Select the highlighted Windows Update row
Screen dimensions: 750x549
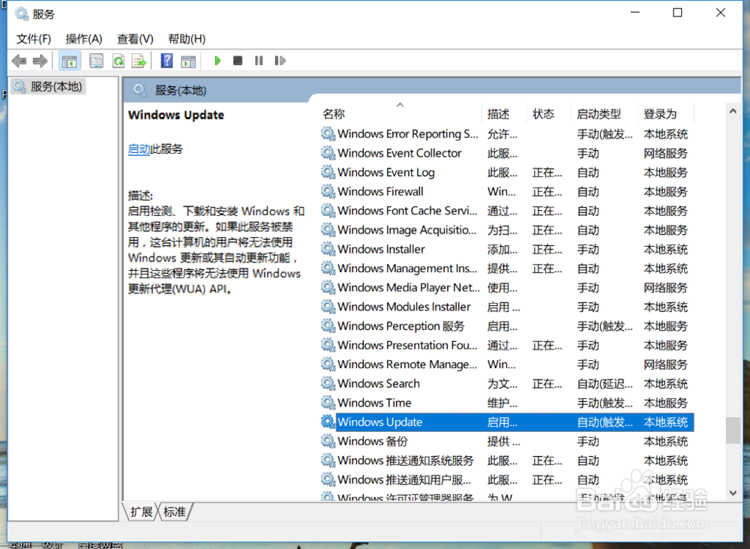point(506,421)
